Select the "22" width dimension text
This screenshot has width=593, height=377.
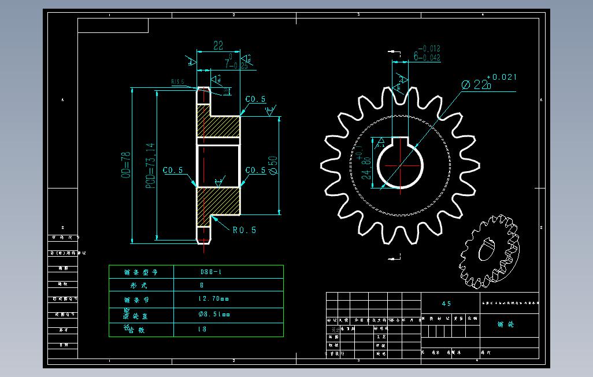218,46
